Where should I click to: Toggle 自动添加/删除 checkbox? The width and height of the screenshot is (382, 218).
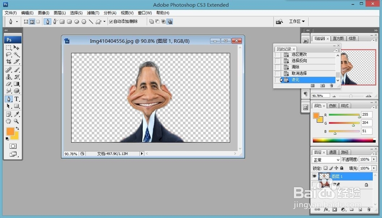(111, 22)
